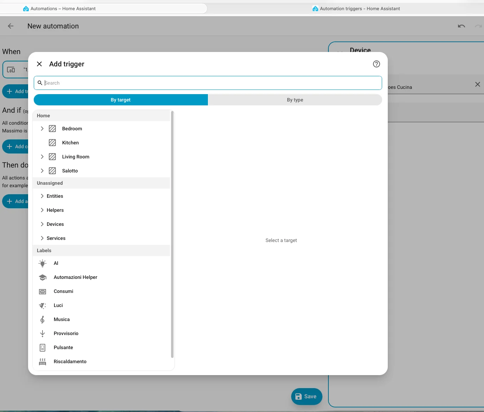Click Add trigger button behind dialog
This screenshot has height=412, width=484.
pos(16,91)
